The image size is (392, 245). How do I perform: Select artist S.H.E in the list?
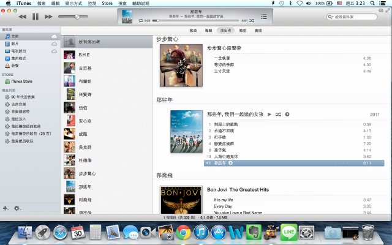(x=107, y=55)
